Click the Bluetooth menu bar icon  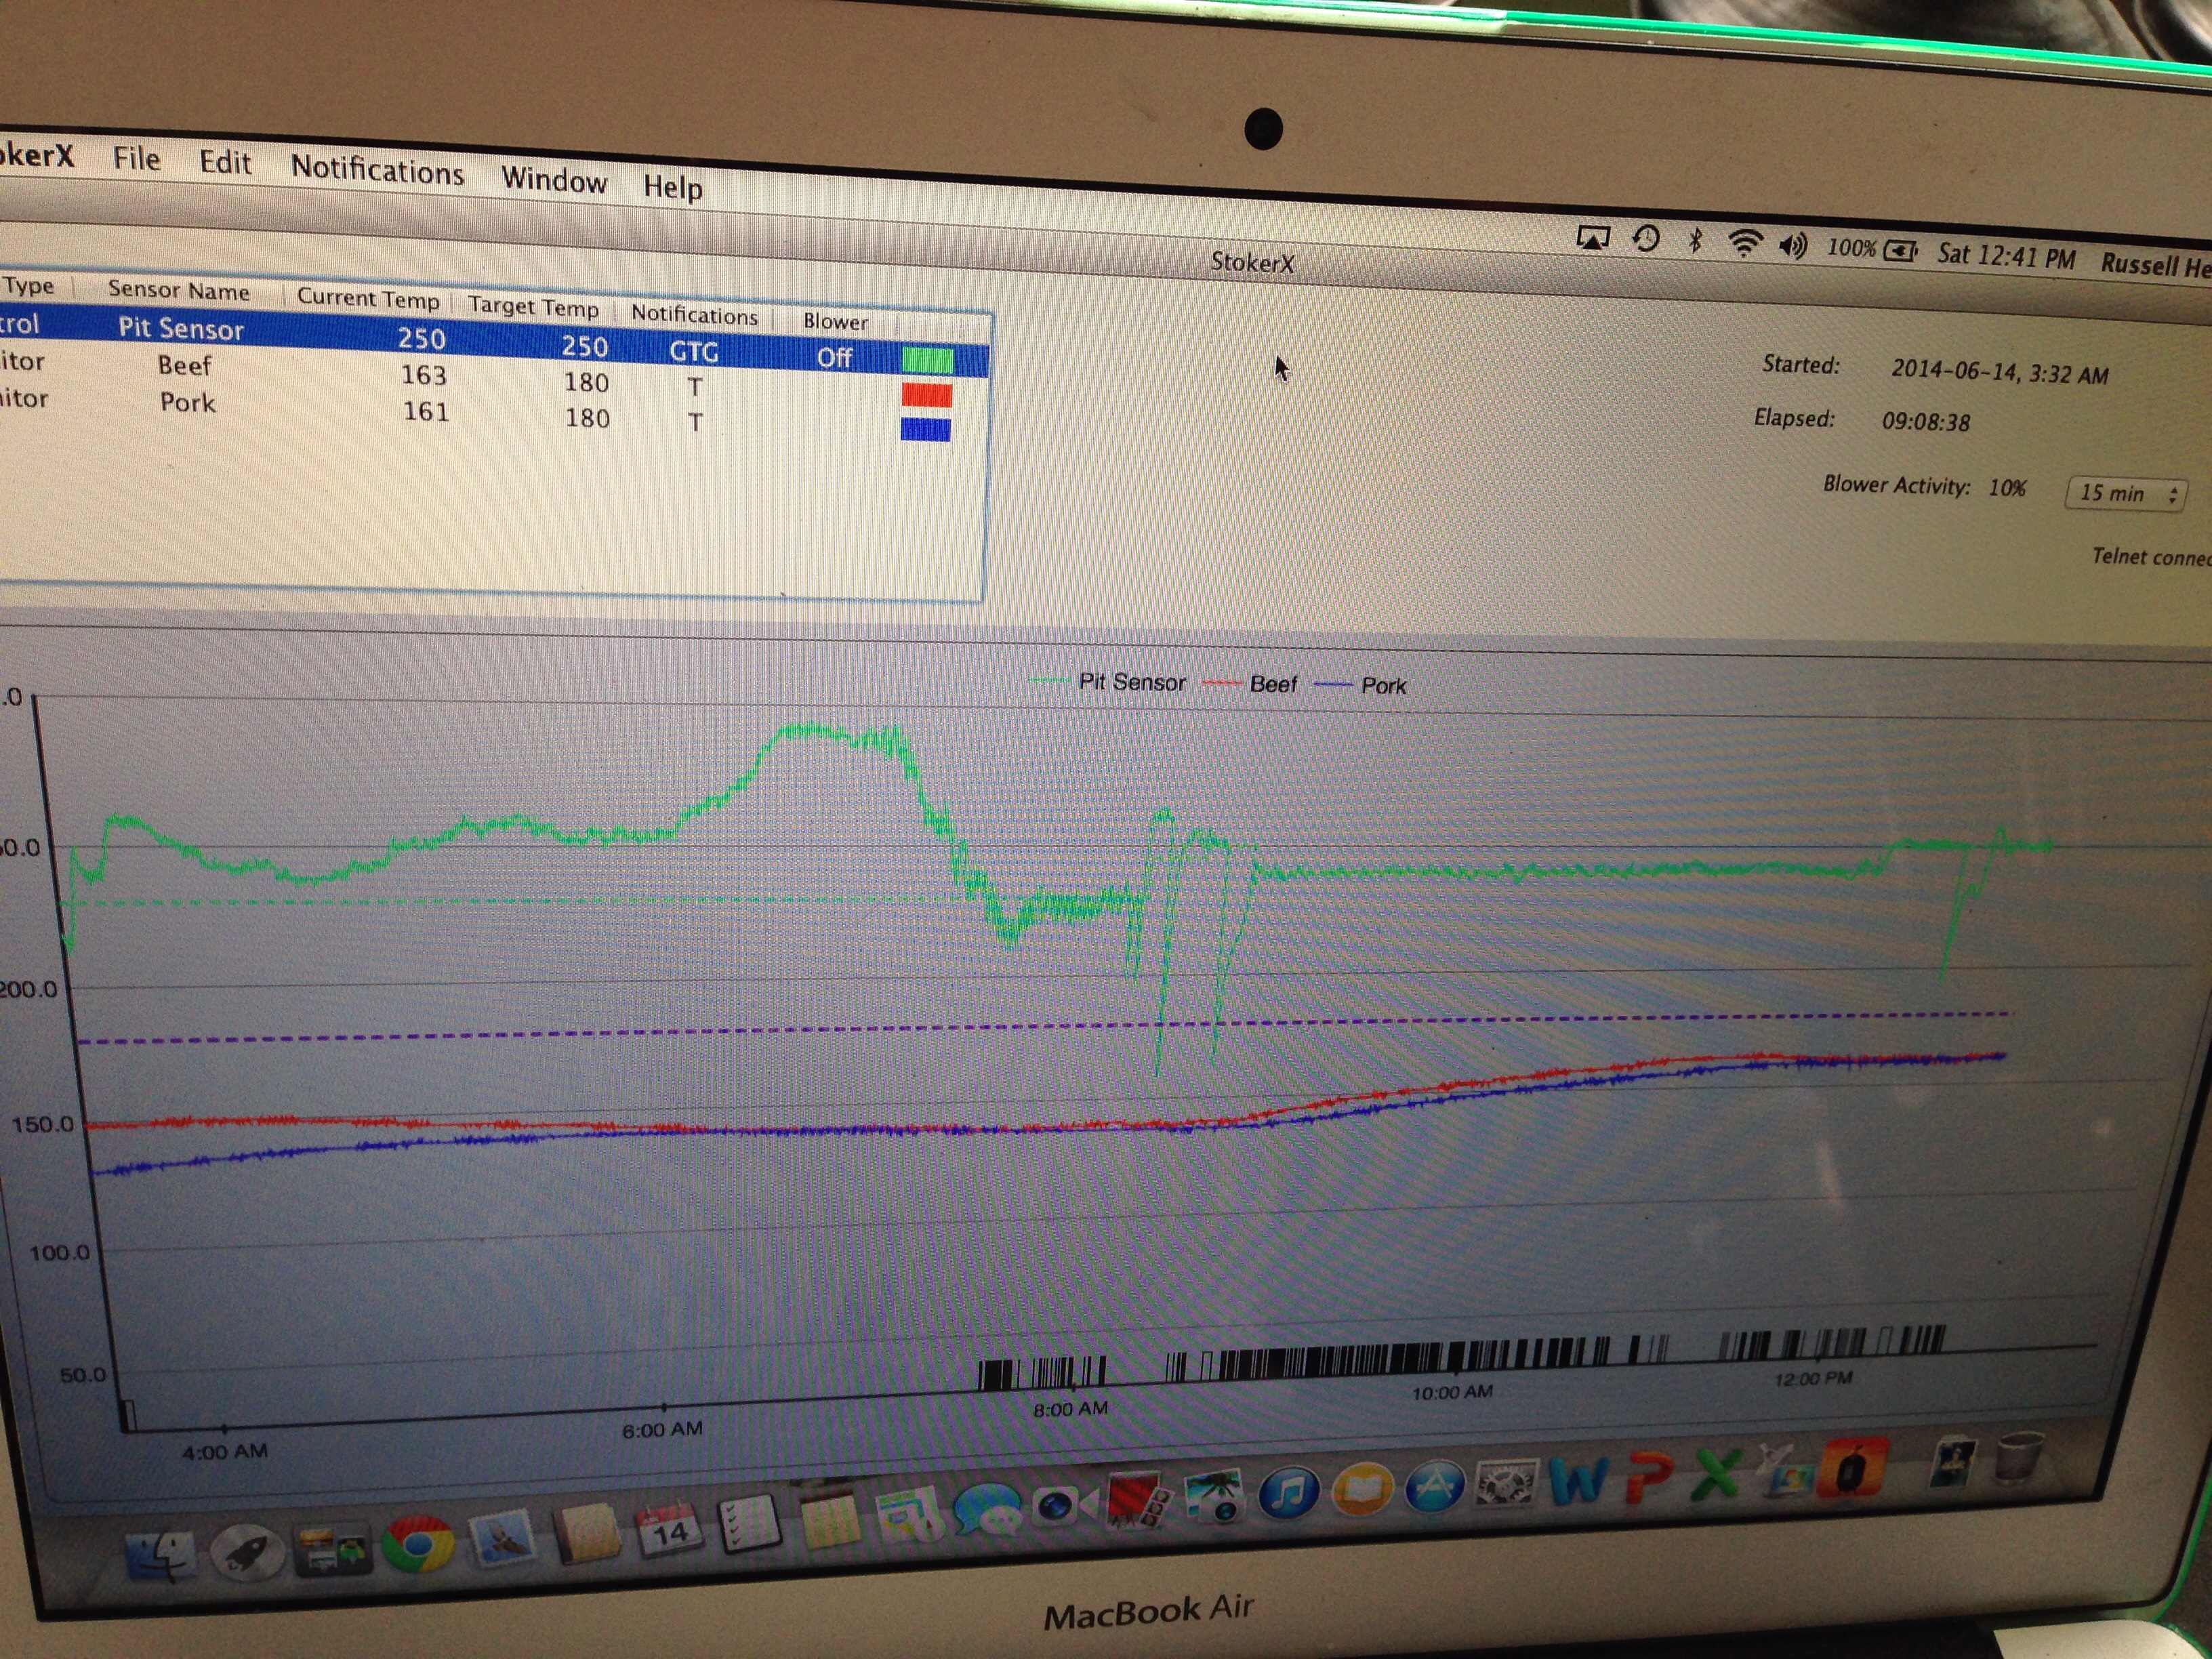click(1695, 241)
